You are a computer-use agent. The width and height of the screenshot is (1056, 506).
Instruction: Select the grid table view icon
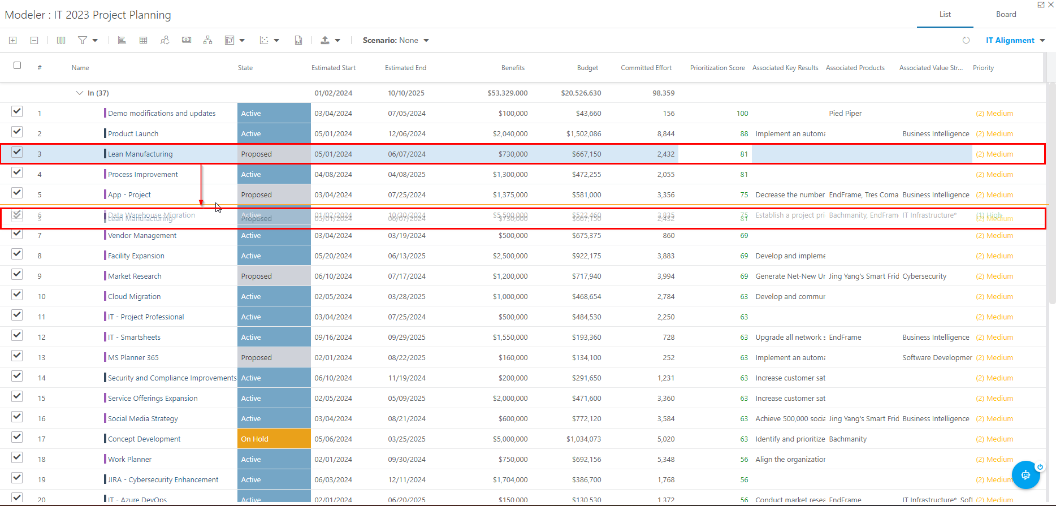coord(143,40)
